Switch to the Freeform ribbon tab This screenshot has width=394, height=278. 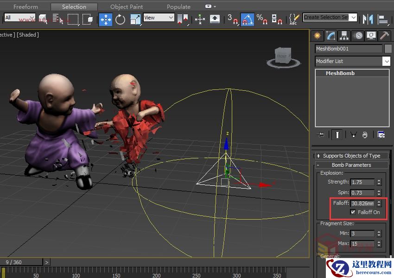click(26, 6)
